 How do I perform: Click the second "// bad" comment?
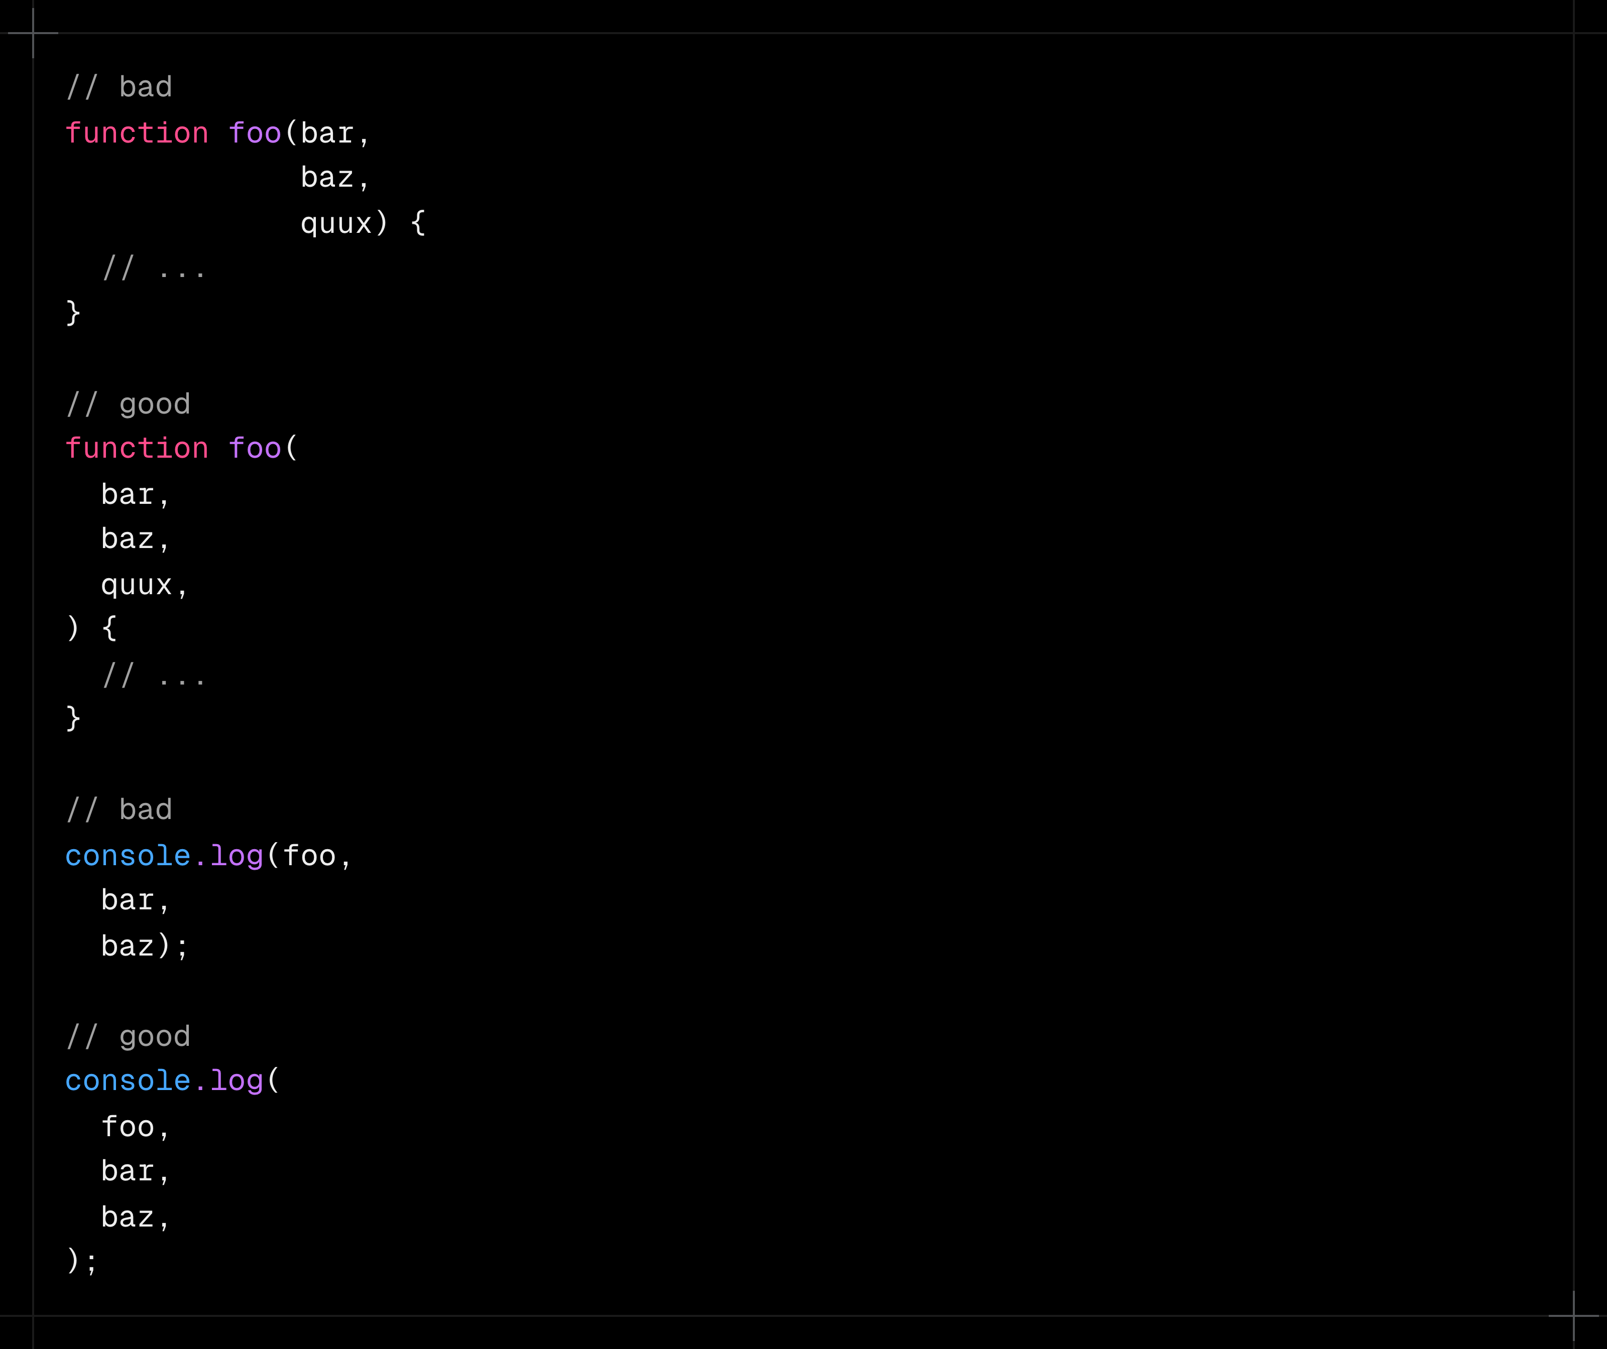pyautogui.click(x=119, y=810)
